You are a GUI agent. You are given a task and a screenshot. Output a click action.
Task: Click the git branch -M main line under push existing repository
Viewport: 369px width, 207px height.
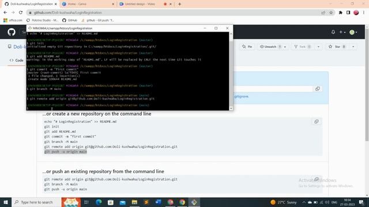tap(61, 184)
